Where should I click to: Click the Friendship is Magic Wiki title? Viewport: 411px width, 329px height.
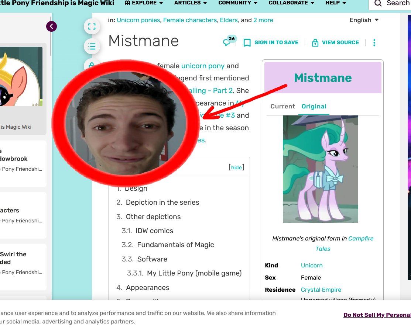pyautogui.click(x=57, y=3)
